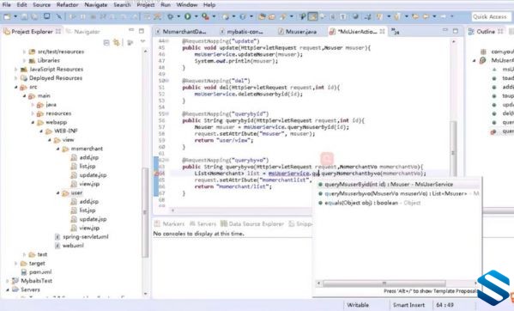Expand the target folder

(x=15, y=263)
